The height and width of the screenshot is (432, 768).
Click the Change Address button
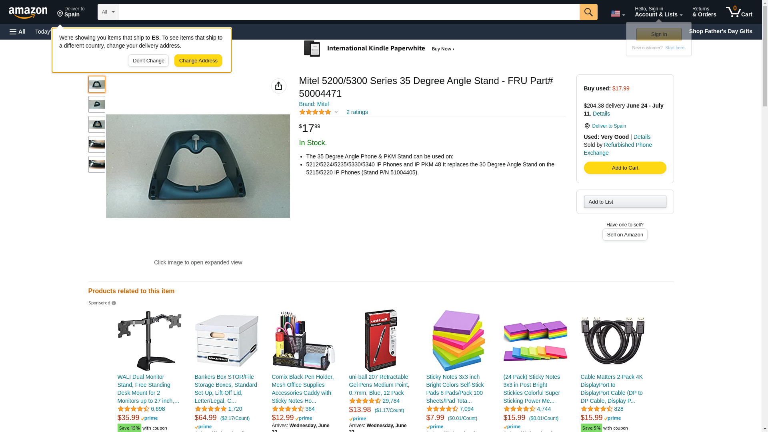[x=198, y=61]
